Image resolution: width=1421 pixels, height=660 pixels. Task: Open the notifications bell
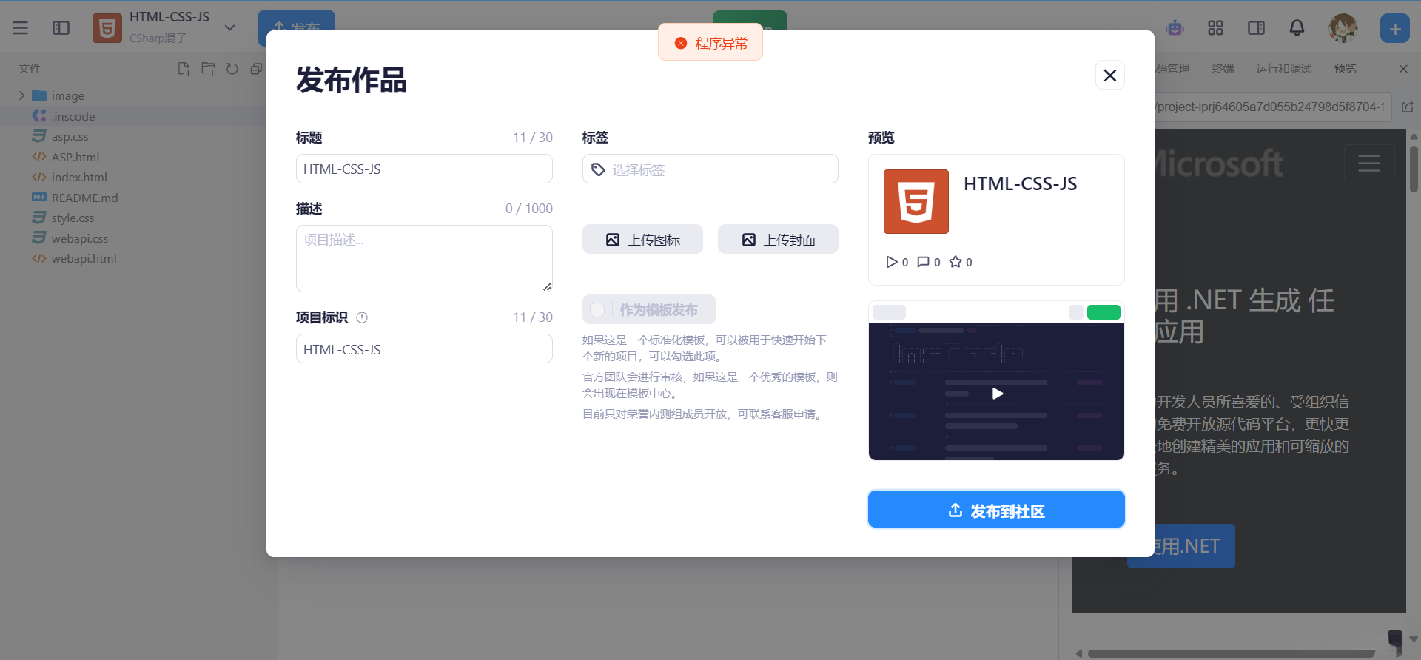[1297, 28]
